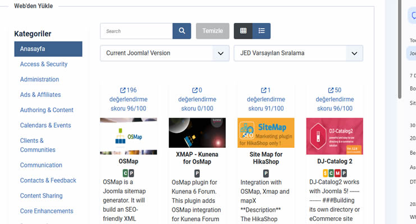
Task: Click the P badge under OSMap
Action: pyautogui.click(x=131, y=173)
